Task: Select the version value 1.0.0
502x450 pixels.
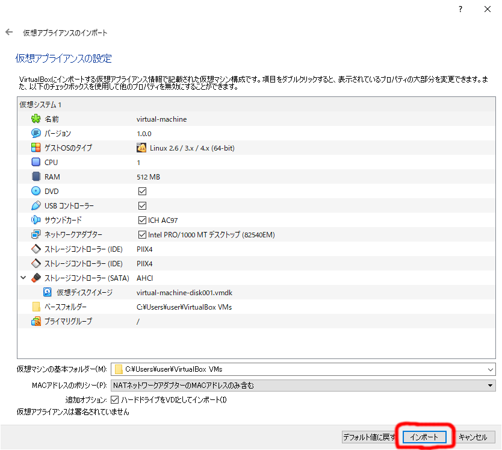Action: pos(144,134)
